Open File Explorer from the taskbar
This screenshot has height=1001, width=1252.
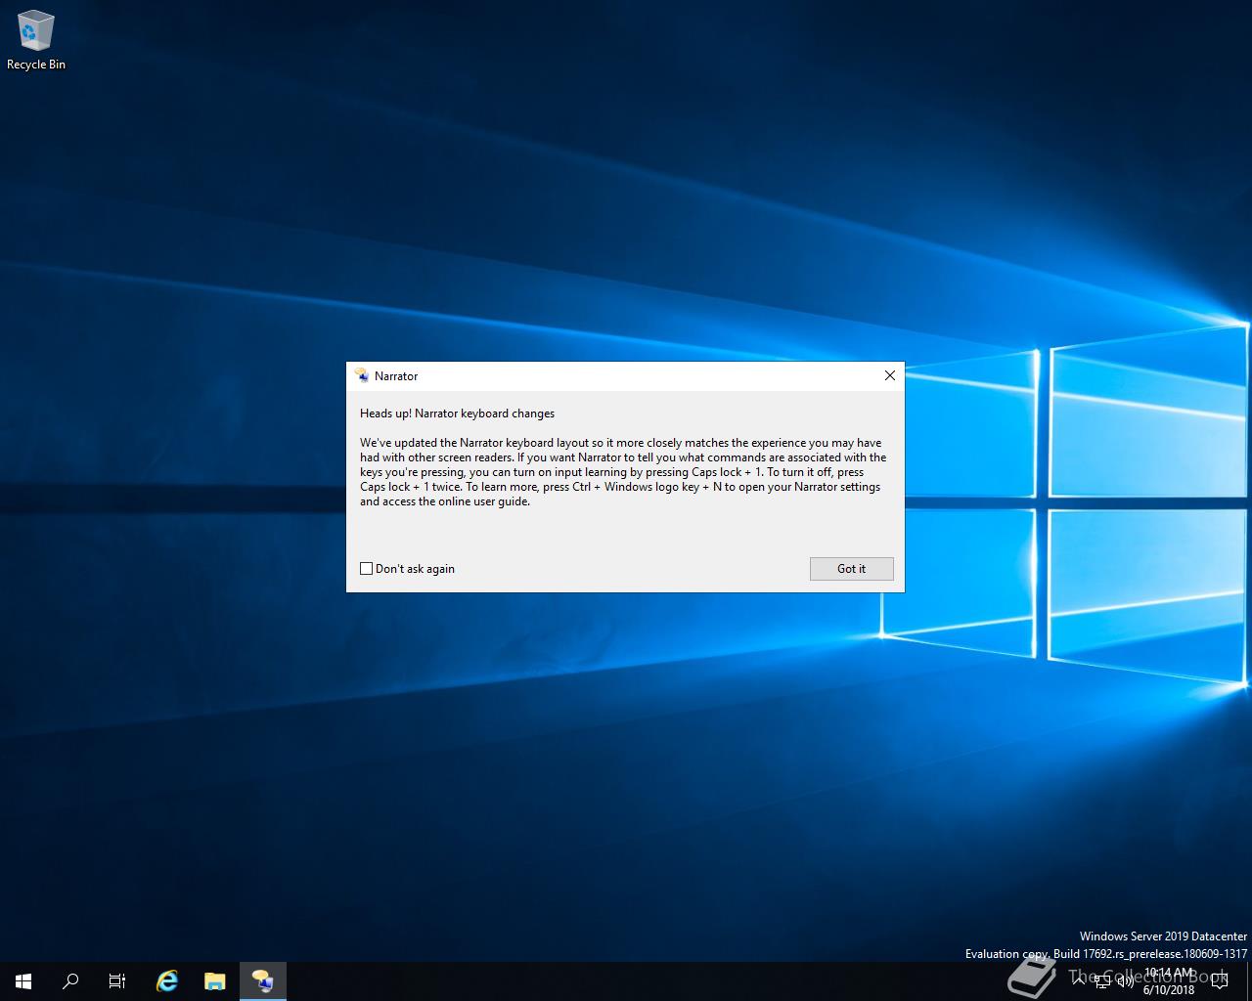[215, 981]
